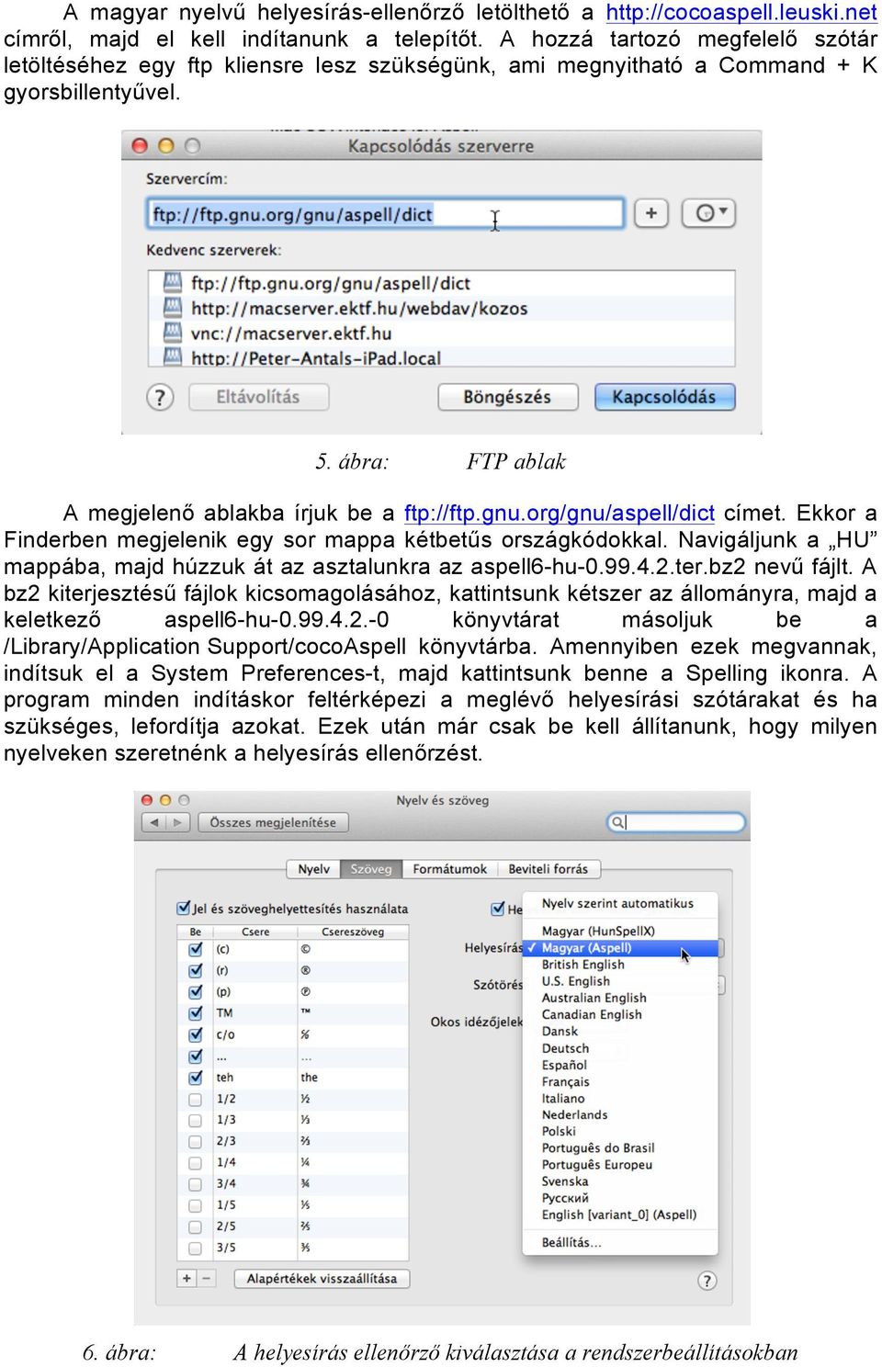The image size is (882, 1367).
Task: Enable the 2/3 substitution checkbox
Action: pos(195,1141)
